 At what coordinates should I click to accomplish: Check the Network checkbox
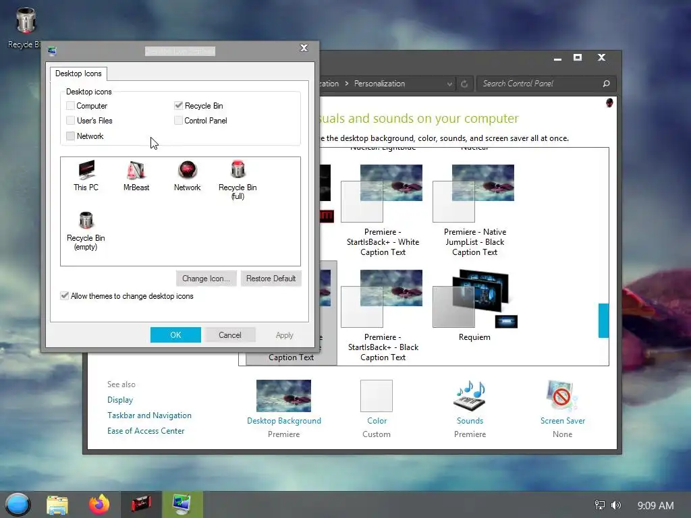pos(70,136)
